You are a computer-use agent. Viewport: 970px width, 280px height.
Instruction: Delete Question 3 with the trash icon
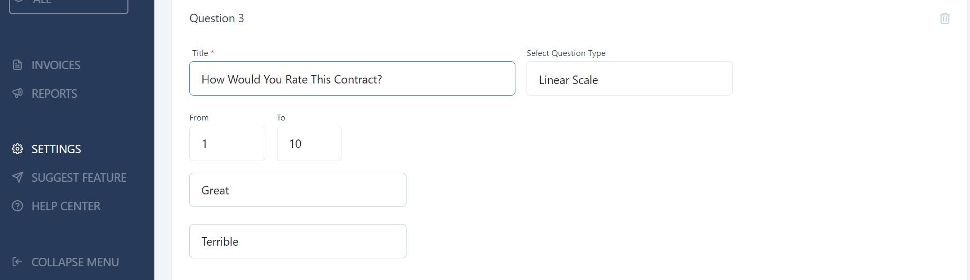[x=945, y=18]
